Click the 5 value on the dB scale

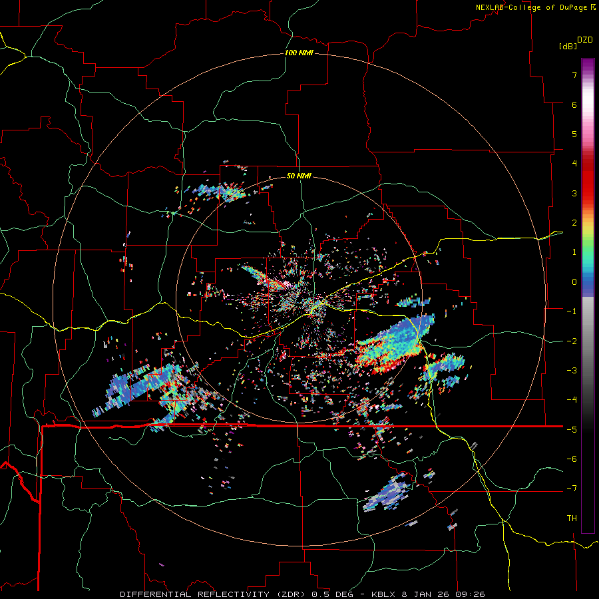pyautogui.click(x=574, y=134)
